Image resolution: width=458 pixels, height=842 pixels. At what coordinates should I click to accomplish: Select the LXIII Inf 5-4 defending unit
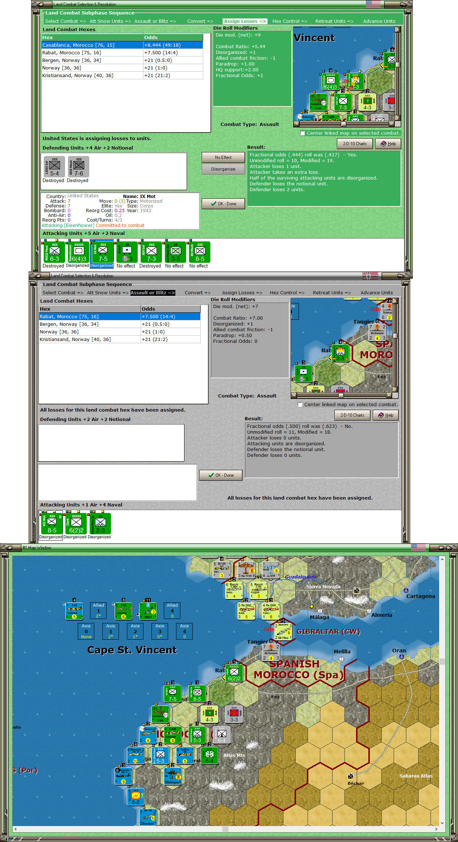pos(54,167)
